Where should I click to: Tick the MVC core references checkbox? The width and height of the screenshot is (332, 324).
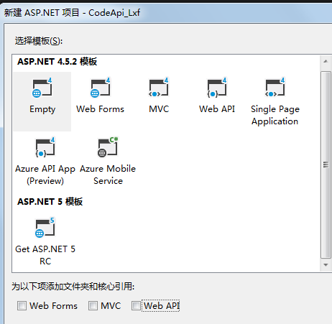93,305
